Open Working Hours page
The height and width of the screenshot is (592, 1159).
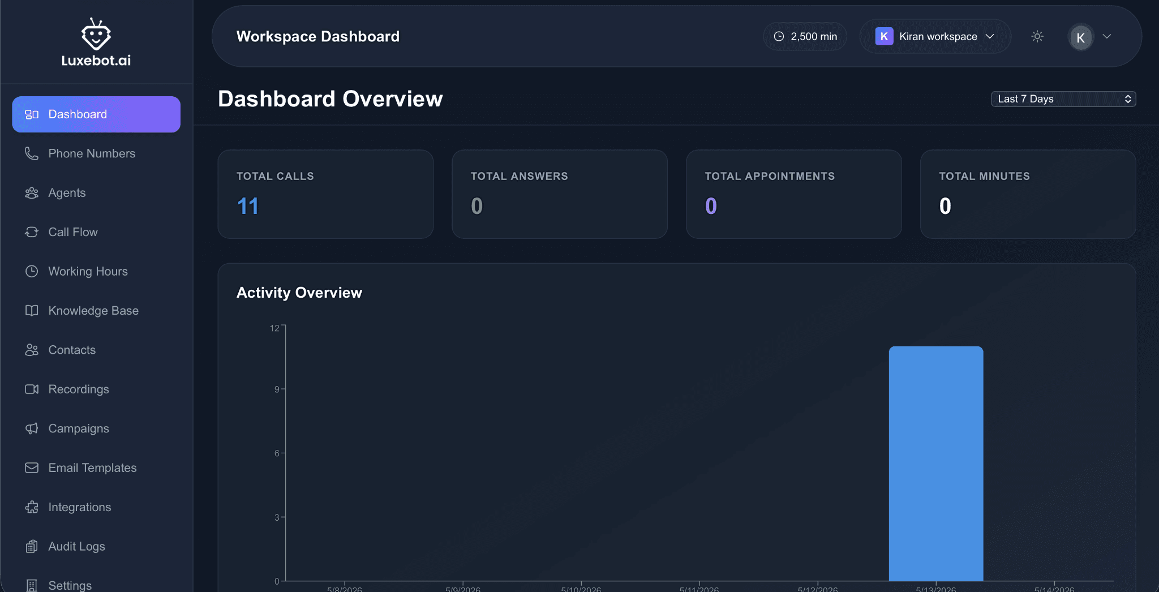96,271
